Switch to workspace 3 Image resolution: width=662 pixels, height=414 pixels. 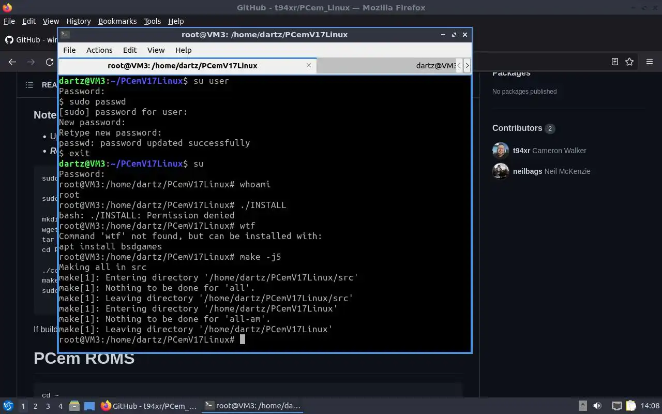coord(48,406)
